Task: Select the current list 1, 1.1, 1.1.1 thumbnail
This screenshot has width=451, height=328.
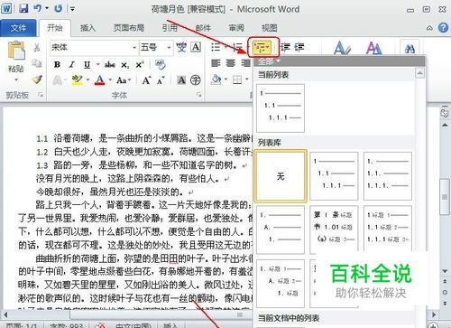Action: point(281,108)
